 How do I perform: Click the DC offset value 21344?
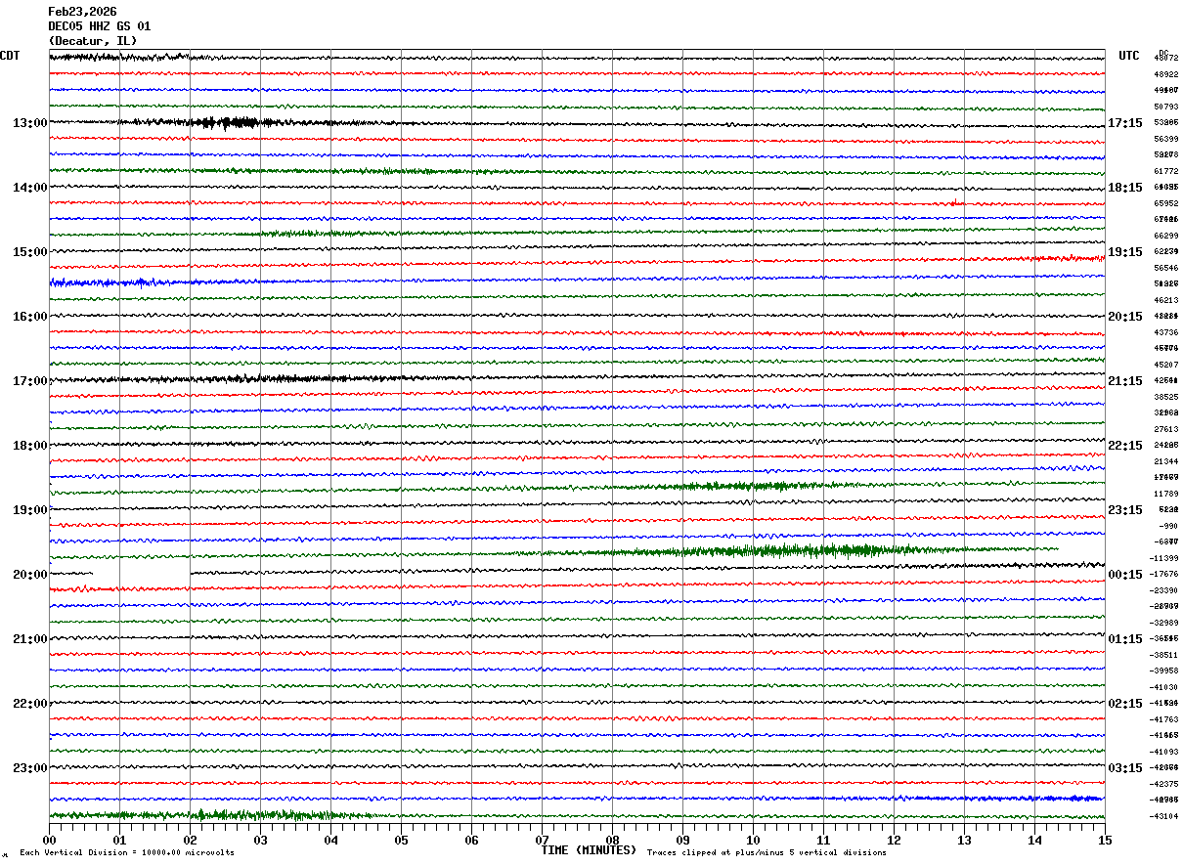click(x=1165, y=461)
